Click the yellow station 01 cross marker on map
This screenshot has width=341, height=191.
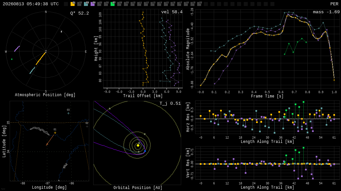coord(55,133)
